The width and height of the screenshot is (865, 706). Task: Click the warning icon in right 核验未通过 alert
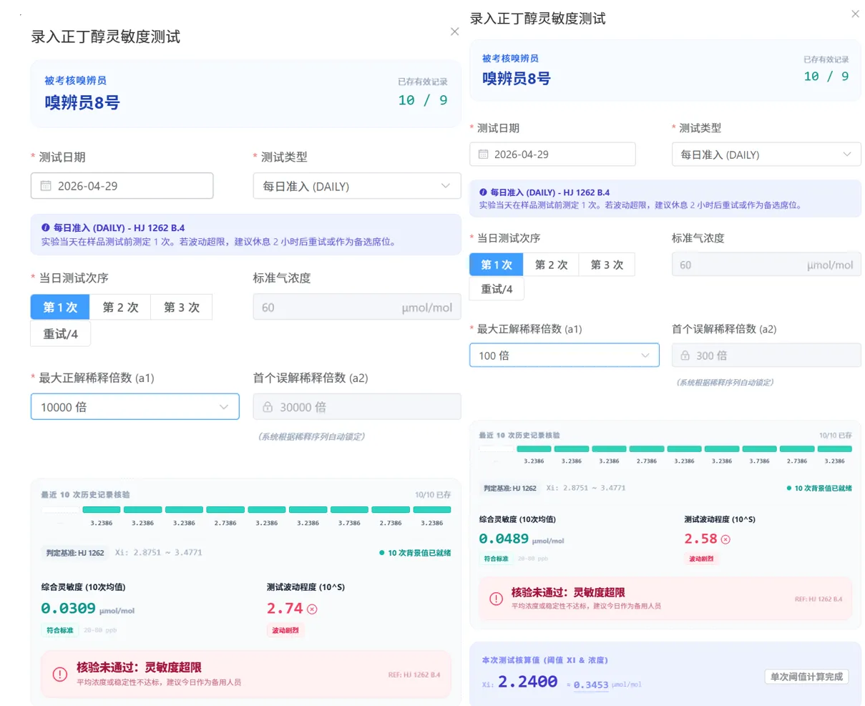[496, 599]
